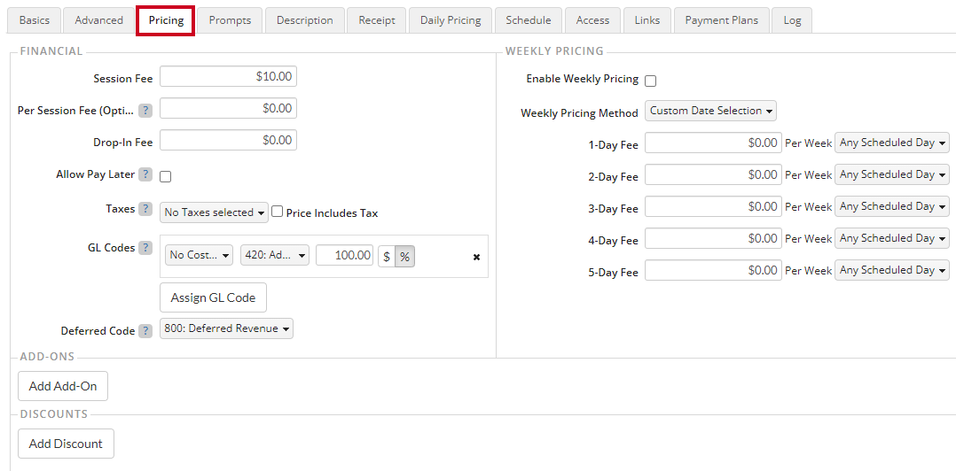Open the Advanced tab
Viewport: 956px width, 471px height.
[x=98, y=20]
